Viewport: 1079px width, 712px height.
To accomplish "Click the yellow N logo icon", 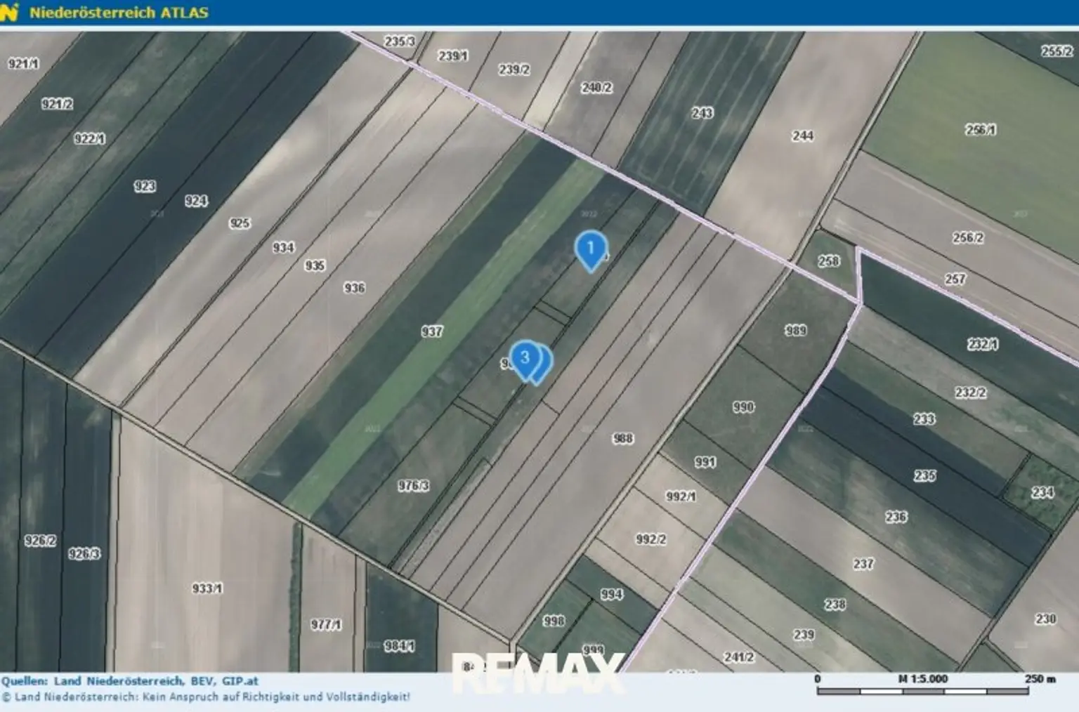I will pos(9,13).
